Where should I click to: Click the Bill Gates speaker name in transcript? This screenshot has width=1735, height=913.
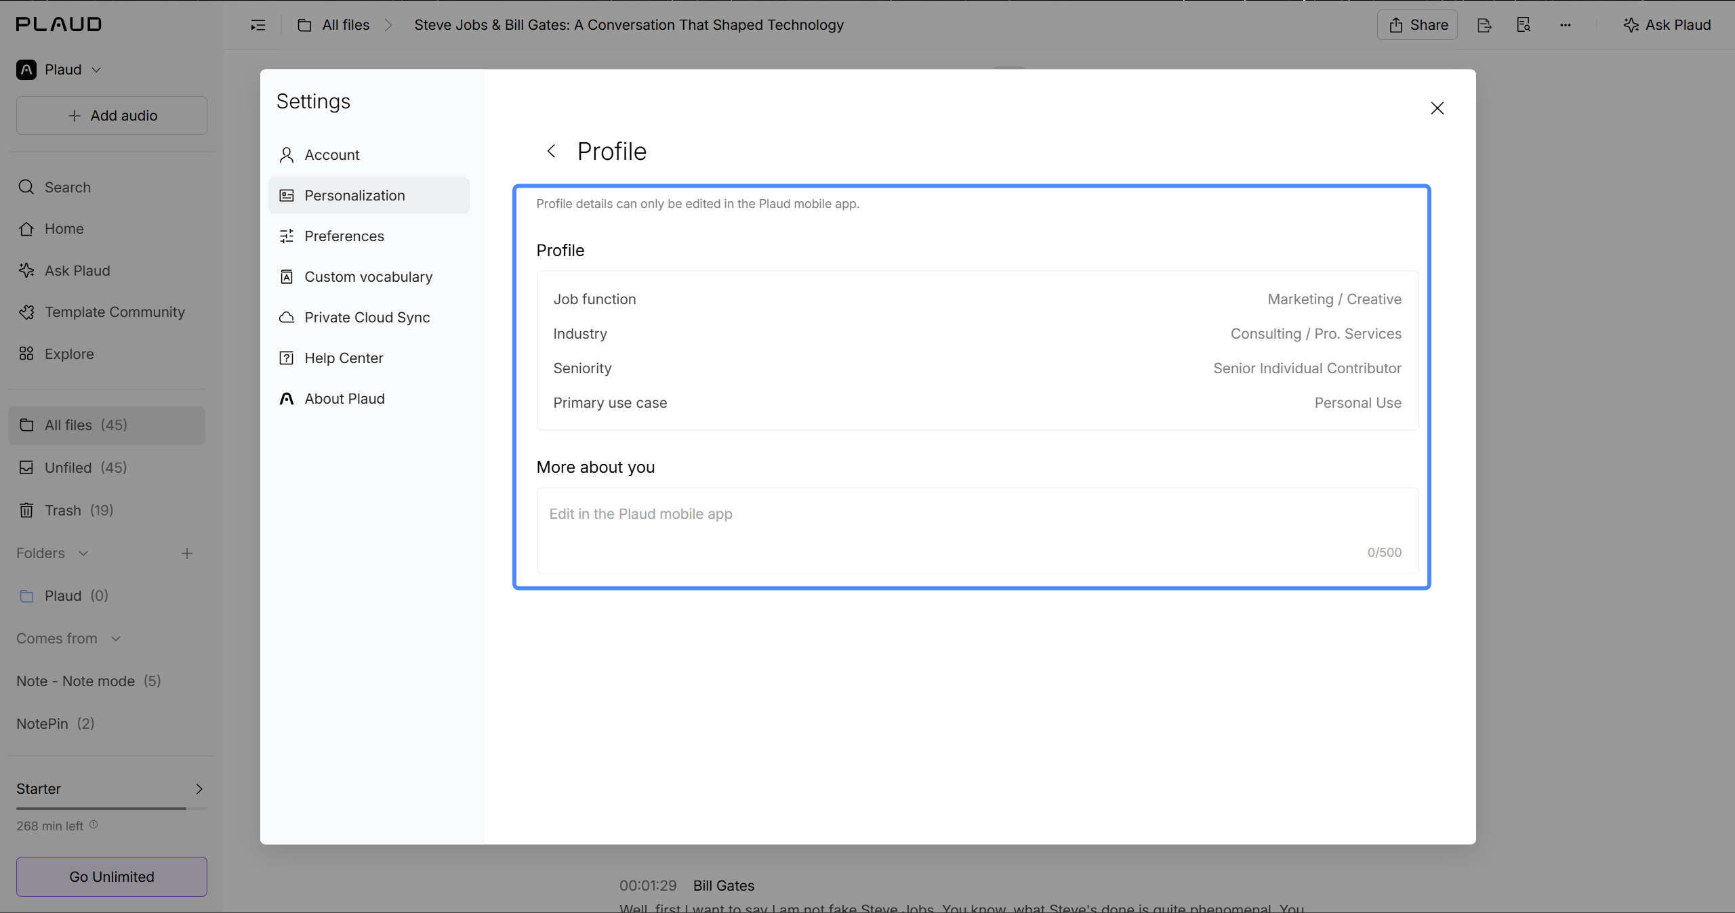[724, 886]
